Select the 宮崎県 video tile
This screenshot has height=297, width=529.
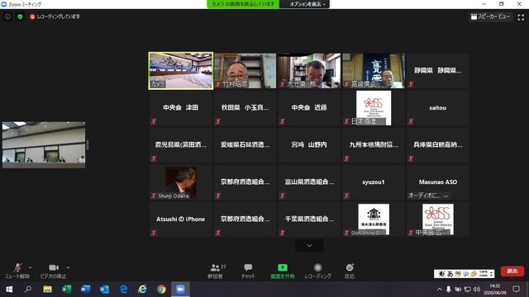374,71
